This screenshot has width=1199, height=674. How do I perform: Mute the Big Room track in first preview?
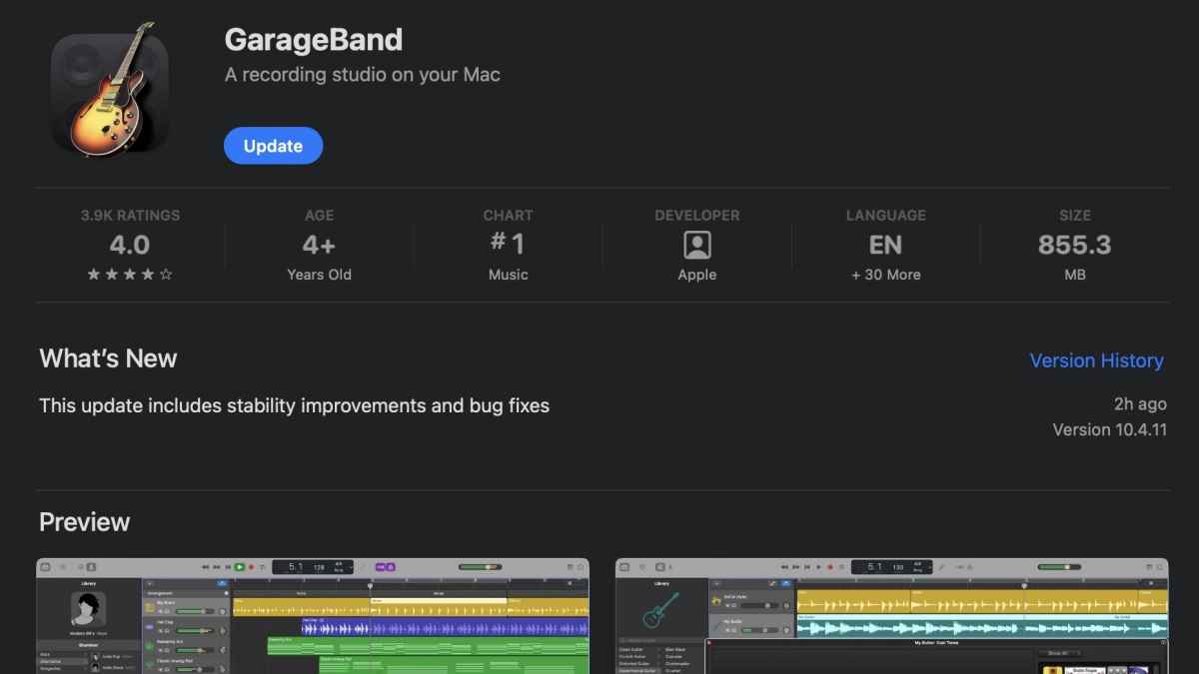[159, 611]
